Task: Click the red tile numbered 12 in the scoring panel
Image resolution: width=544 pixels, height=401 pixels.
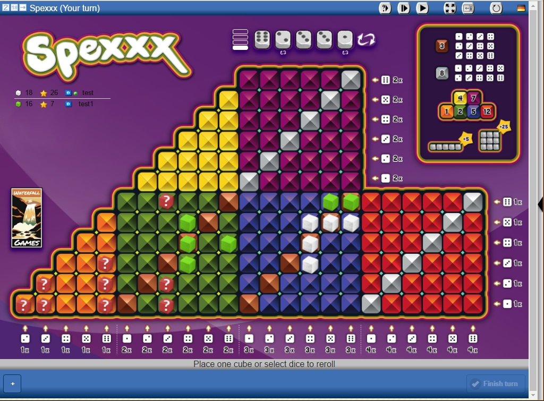Action: coord(487,112)
